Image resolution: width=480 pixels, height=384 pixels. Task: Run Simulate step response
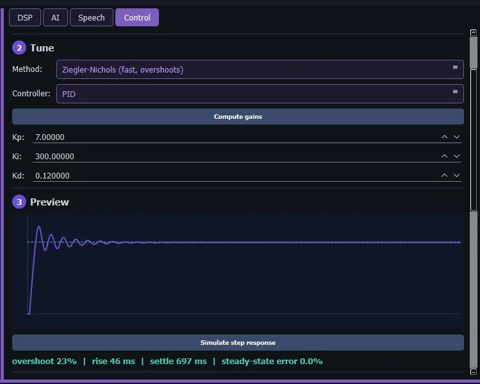tap(238, 343)
